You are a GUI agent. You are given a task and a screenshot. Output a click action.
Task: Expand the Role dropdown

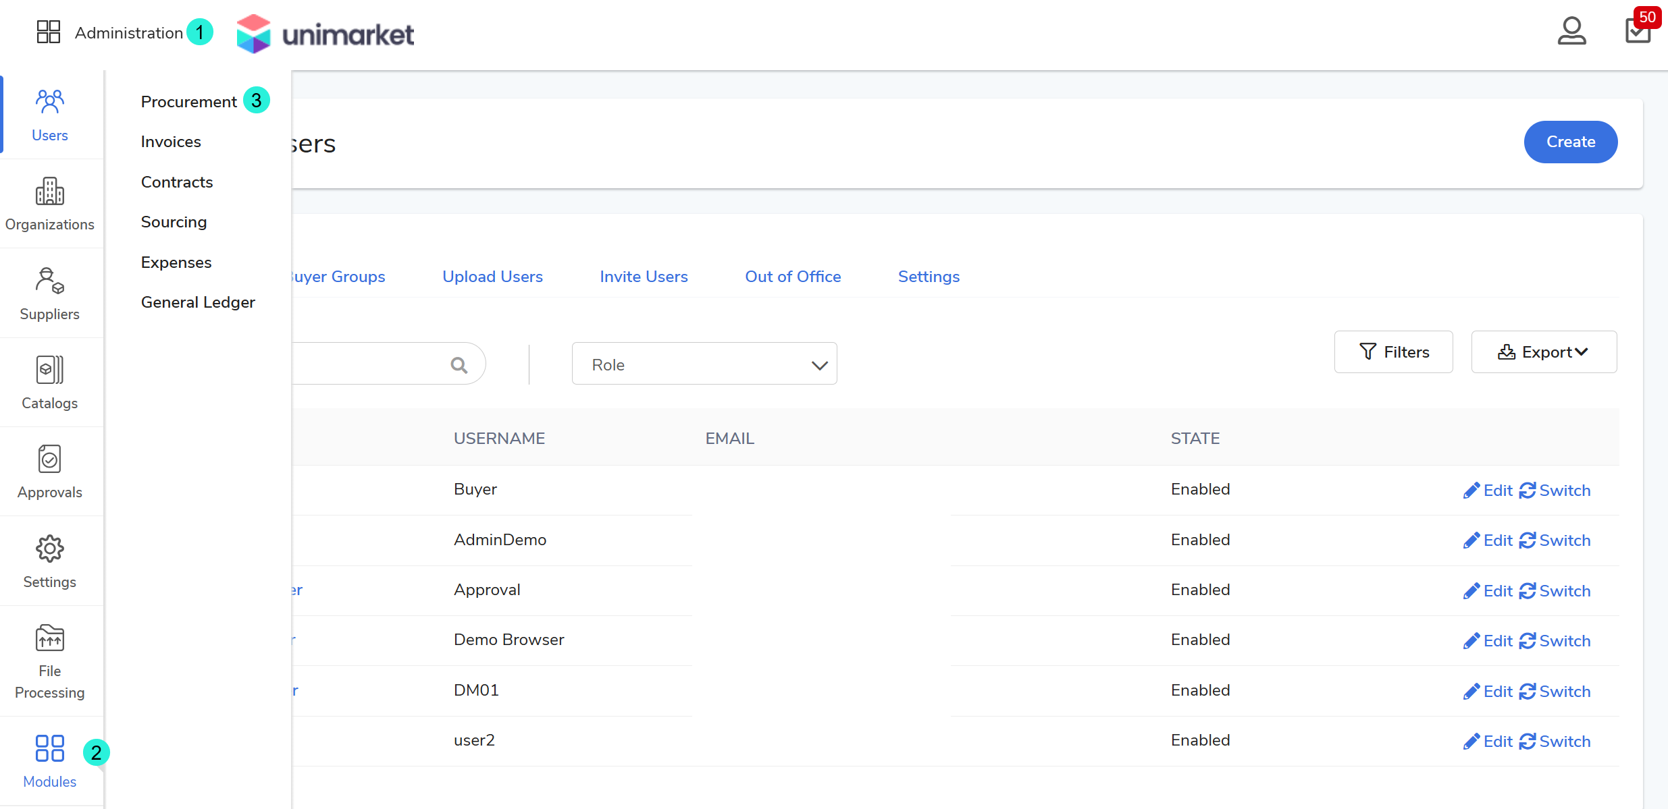click(704, 364)
